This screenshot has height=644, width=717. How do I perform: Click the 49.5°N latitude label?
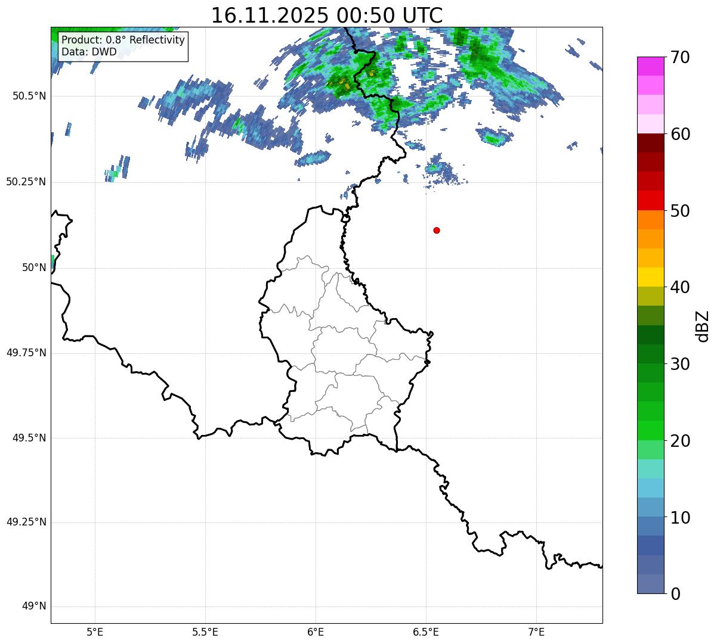(29, 438)
